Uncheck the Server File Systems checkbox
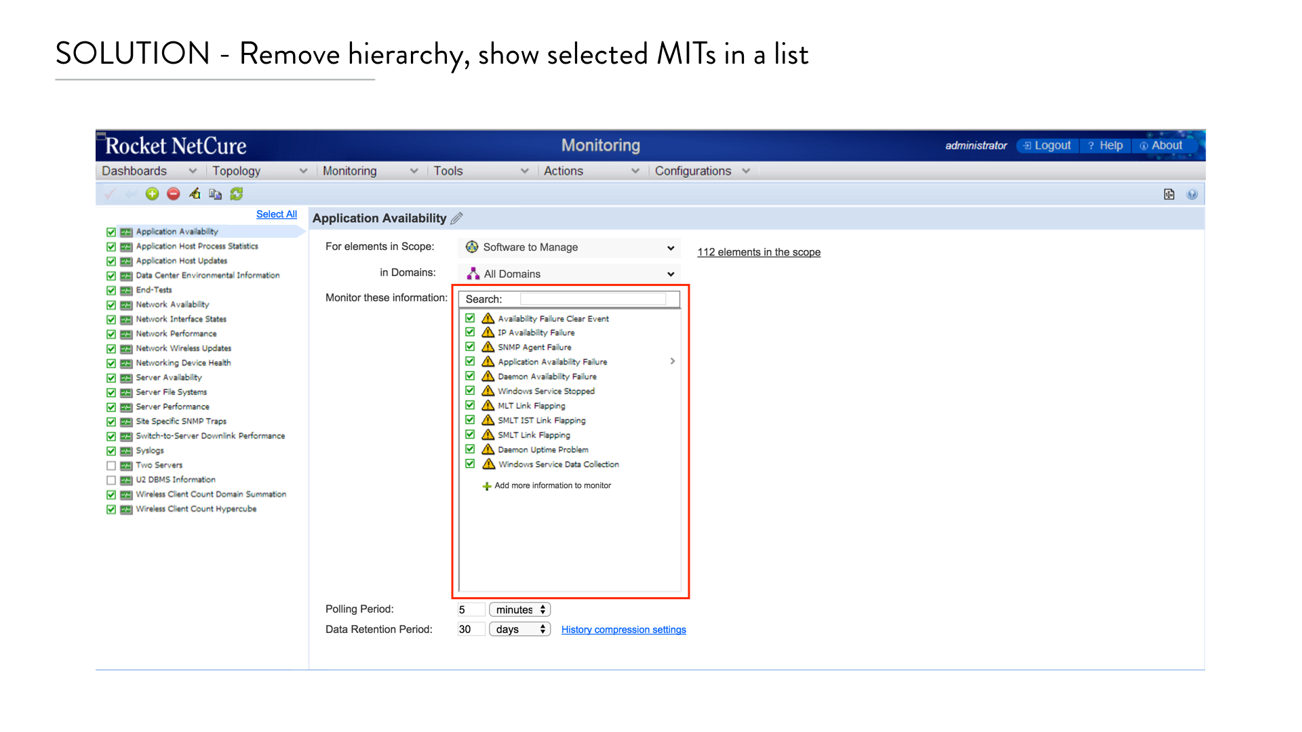This screenshot has width=1302, height=732. pos(111,392)
